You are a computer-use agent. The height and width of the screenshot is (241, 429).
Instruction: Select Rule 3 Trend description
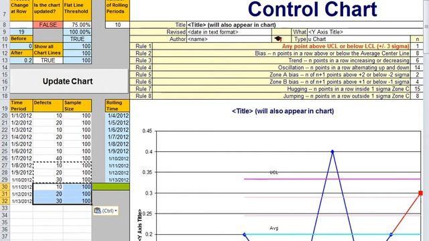coord(349,60)
